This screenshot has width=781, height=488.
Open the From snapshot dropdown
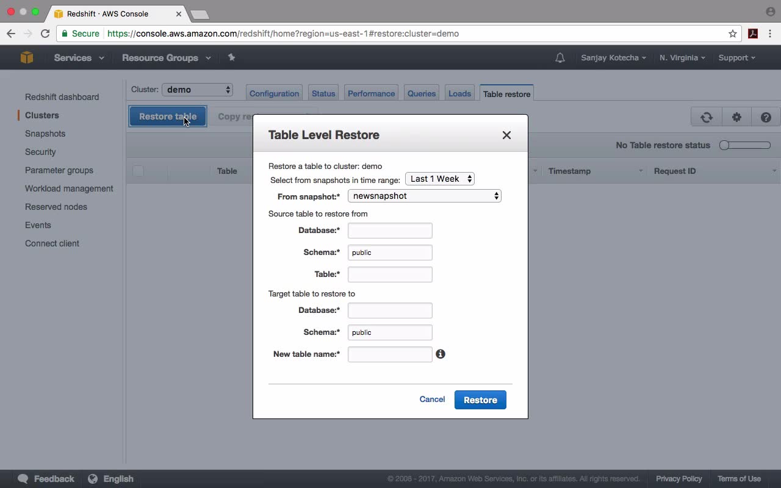pos(425,196)
